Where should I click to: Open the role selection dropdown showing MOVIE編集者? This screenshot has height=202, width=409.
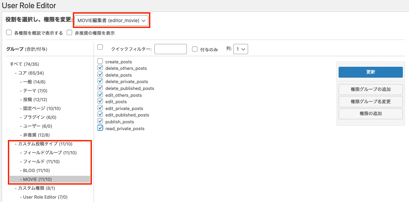111,20
